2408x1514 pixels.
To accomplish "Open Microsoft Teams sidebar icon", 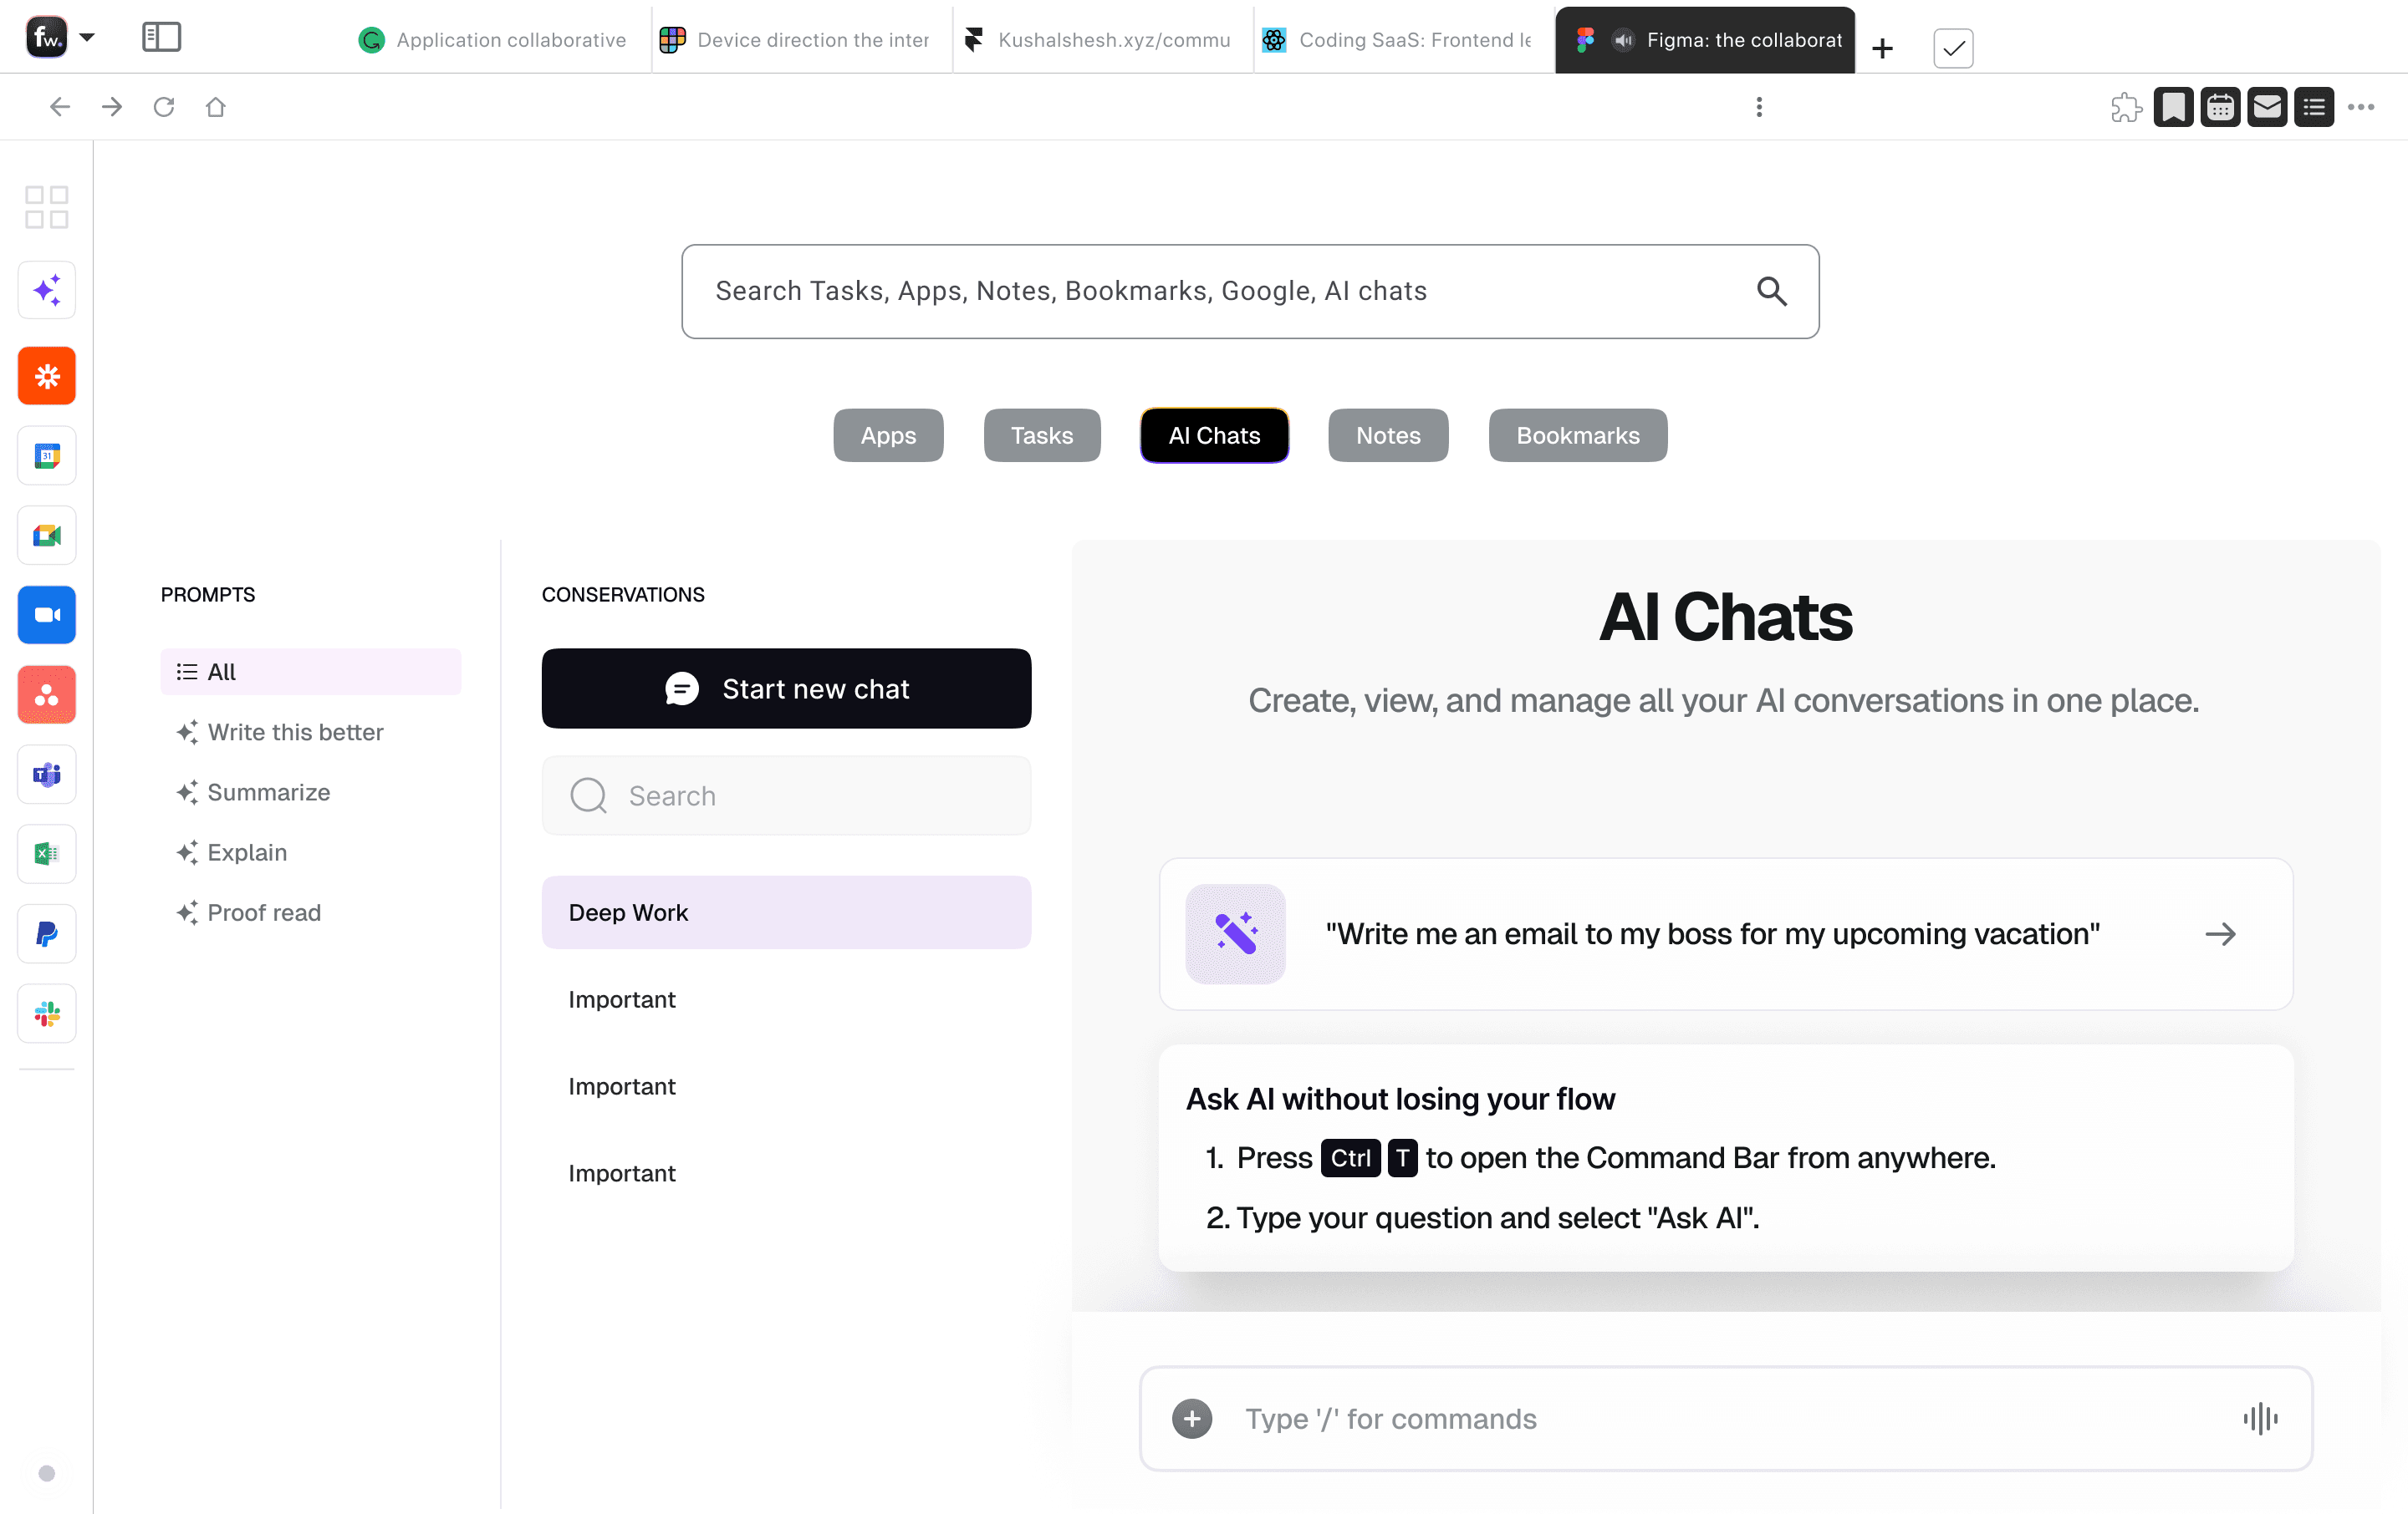I will [x=46, y=775].
